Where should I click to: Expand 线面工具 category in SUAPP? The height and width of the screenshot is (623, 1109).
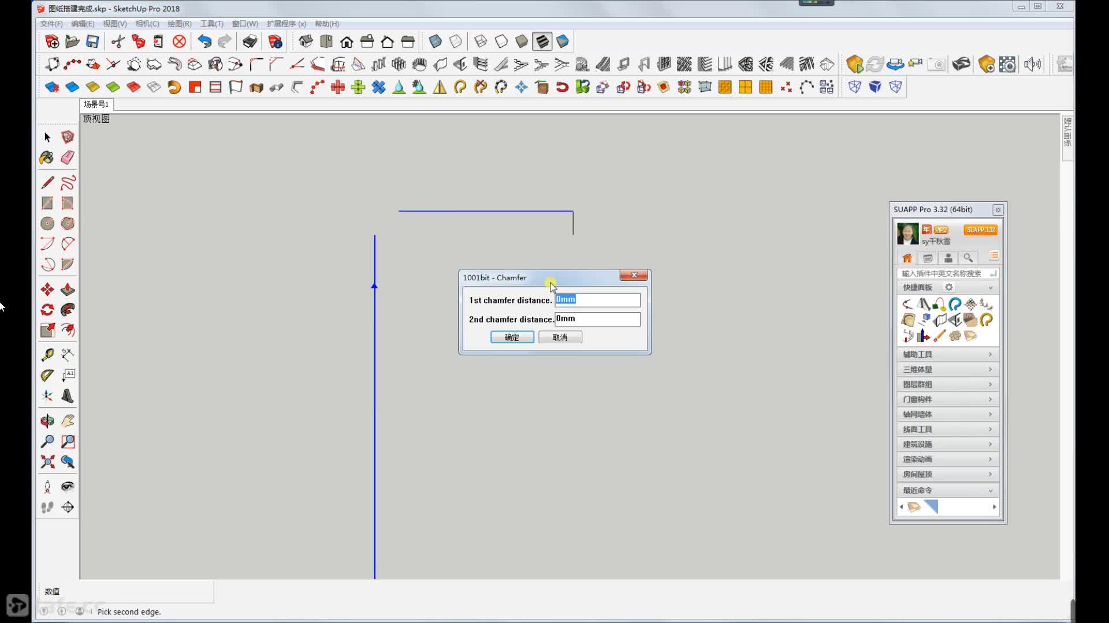947,429
